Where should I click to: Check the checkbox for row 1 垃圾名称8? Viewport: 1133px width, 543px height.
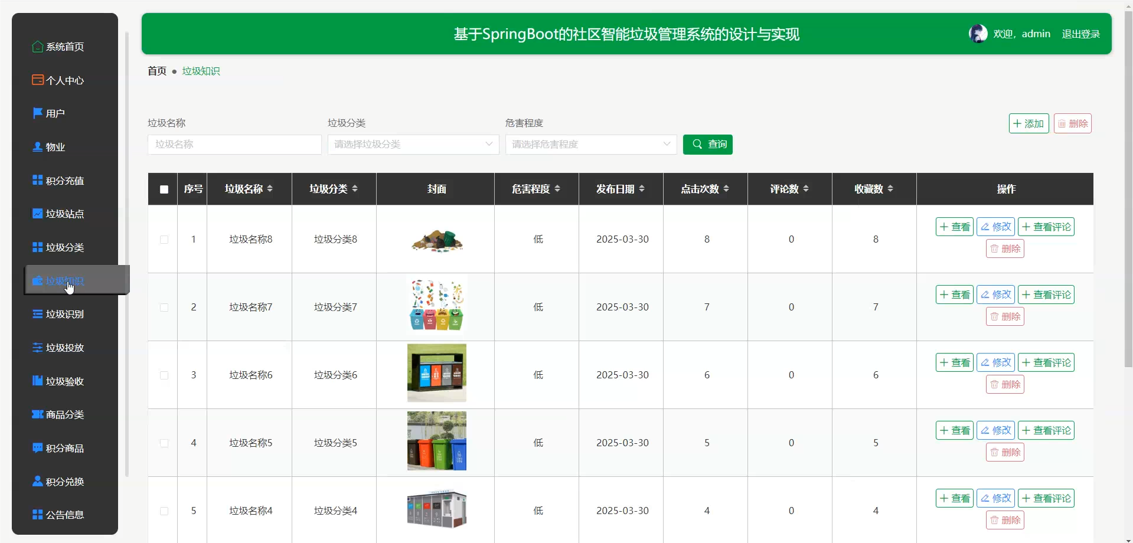point(164,240)
